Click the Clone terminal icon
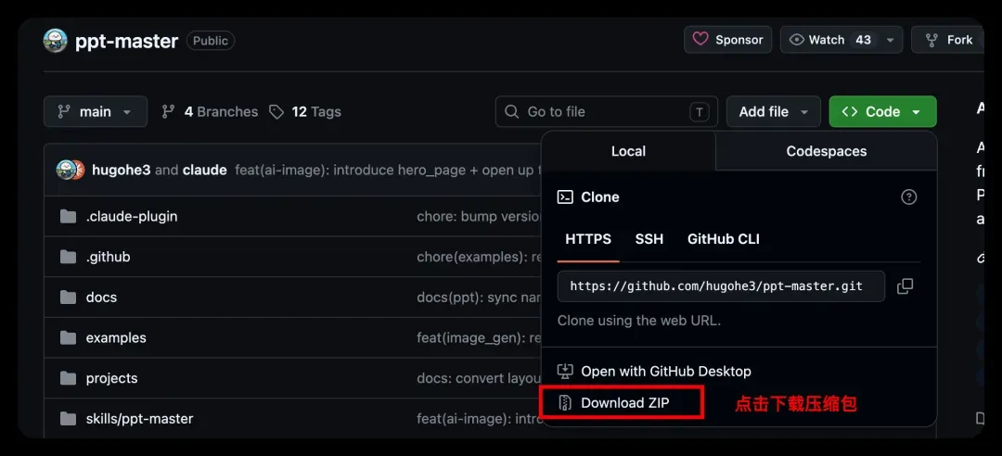 (x=565, y=196)
